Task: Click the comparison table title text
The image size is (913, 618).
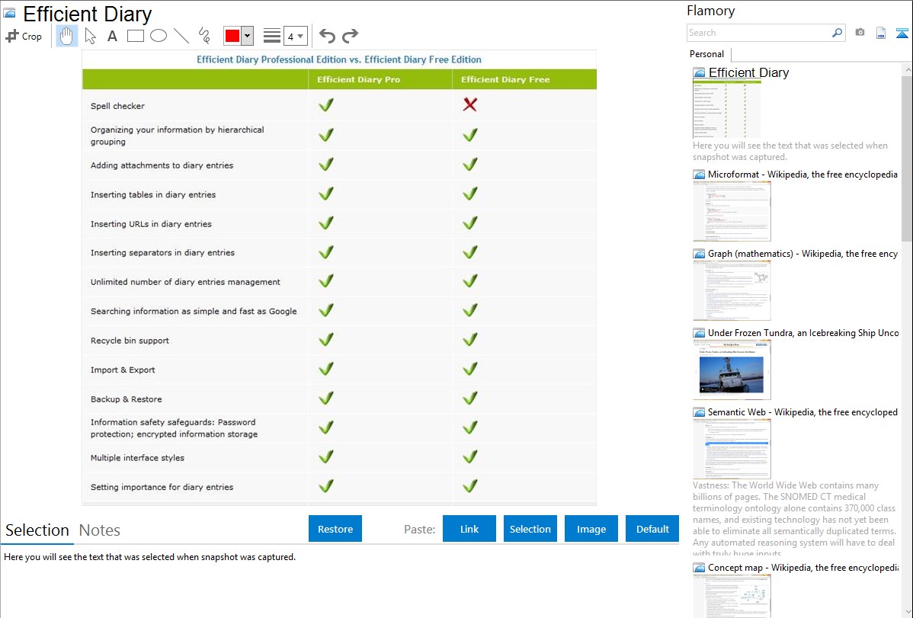Action: point(339,59)
